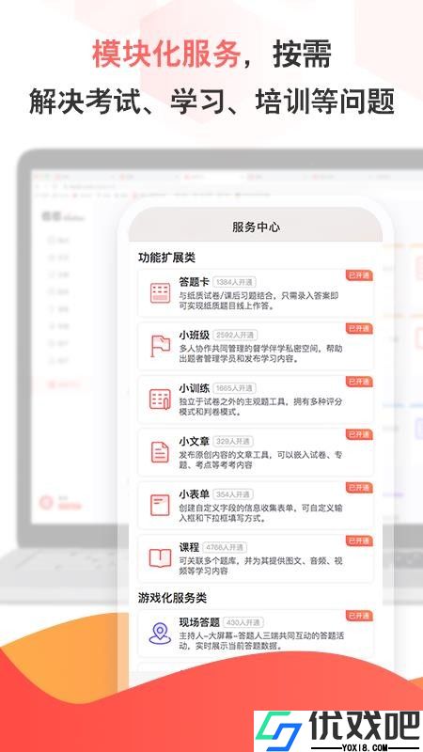Click the 2592人开通 count tag
Image resolution: width=423 pixels, height=752 pixels.
pos(237,336)
